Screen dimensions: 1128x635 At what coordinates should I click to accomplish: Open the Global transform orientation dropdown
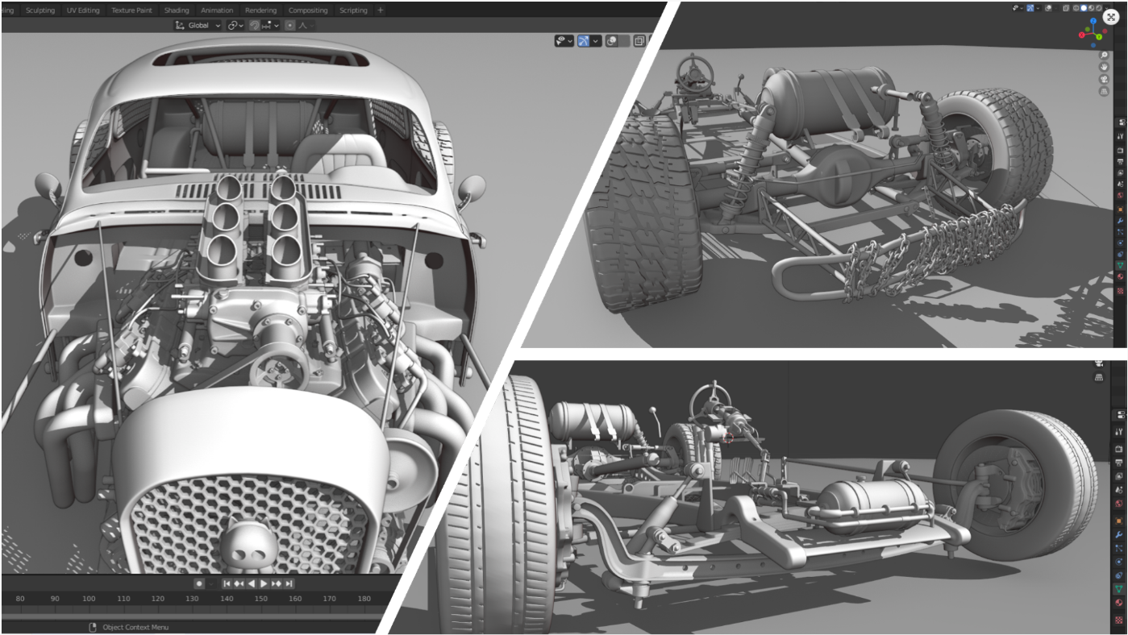click(x=198, y=25)
